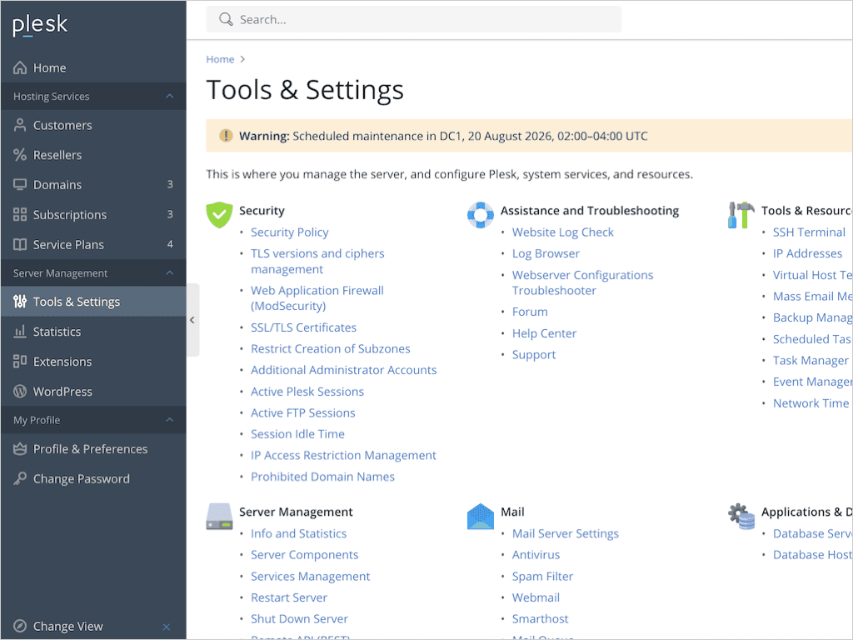Open Mail Server Settings
This screenshot has width=853, height=640.
click(566, 534)
